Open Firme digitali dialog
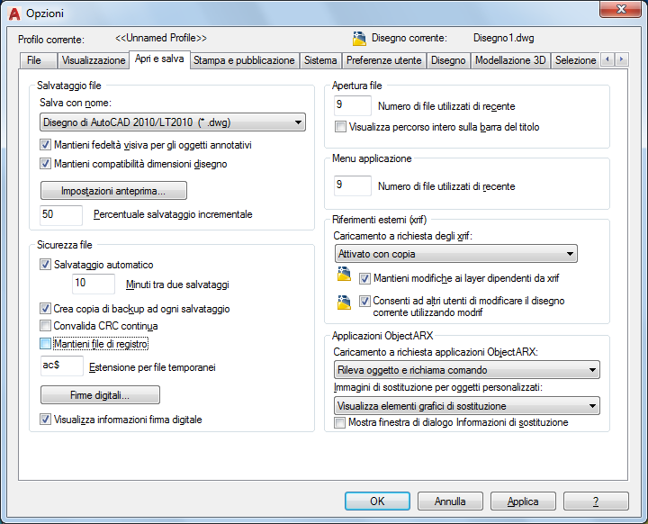Image resolution: width=648 pixels, height=524 pixels. coord(100,395)
